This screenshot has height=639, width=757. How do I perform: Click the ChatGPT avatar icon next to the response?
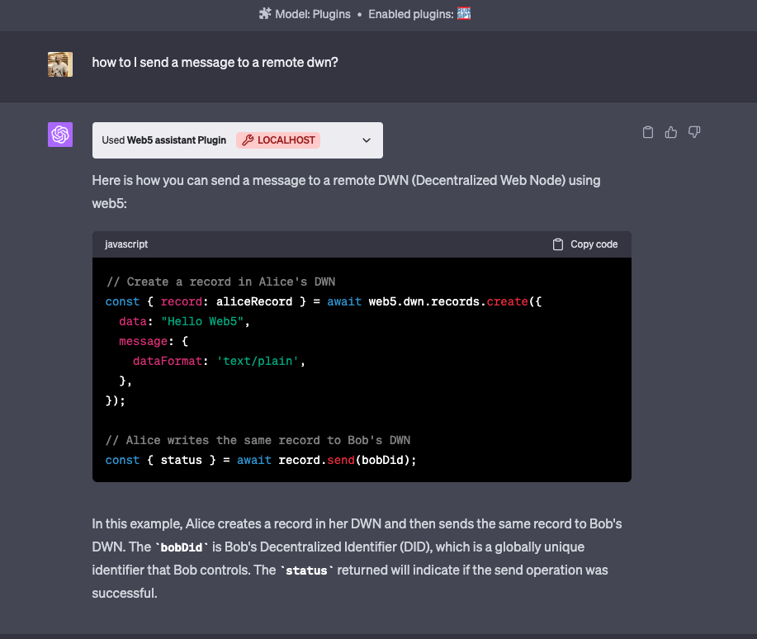point(59,134)
